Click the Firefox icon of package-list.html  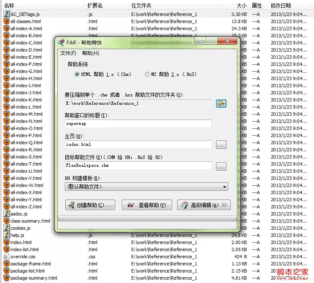click(x=7, y=270)
